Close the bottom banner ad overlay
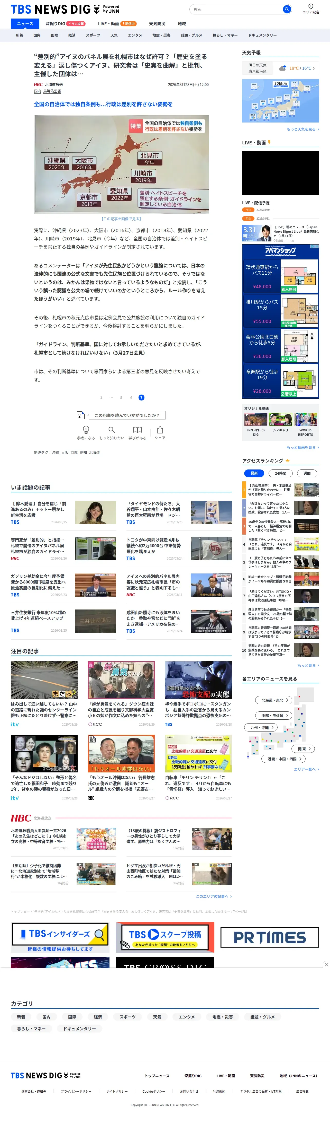Screen dimensions: 330x1141 (x=326, y=964)
